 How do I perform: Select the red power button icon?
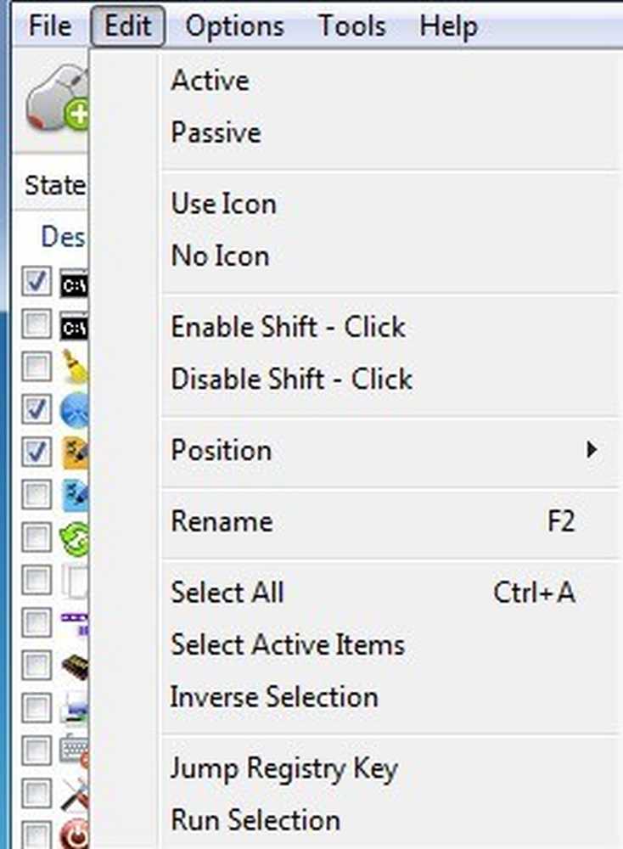[76, 835]
